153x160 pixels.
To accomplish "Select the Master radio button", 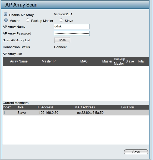I will tap(6, 20).
